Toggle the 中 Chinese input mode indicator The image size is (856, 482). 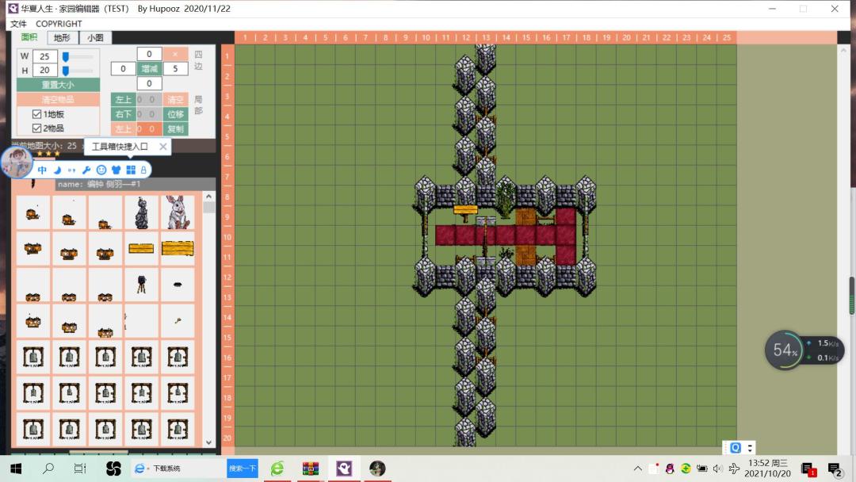tap(42, 170)
